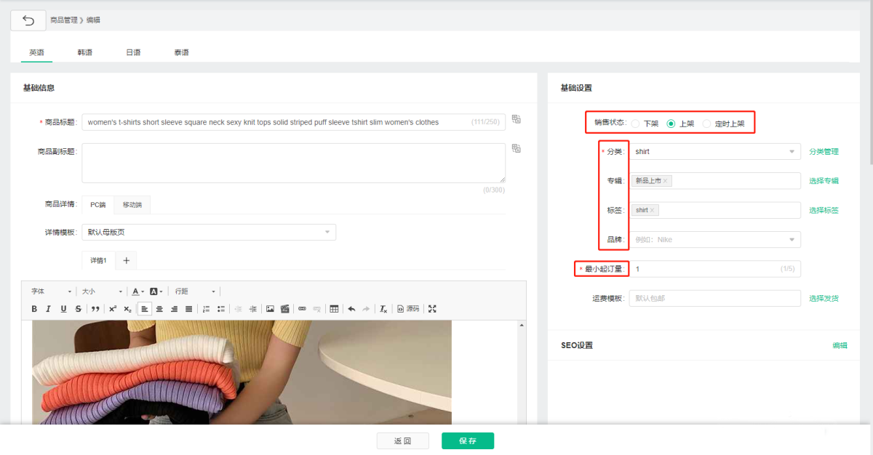Image resolution: width=873 pixels, height=455 pixels.
Task: Select the 下架 radio button
Action: click(x=636, y=124)
